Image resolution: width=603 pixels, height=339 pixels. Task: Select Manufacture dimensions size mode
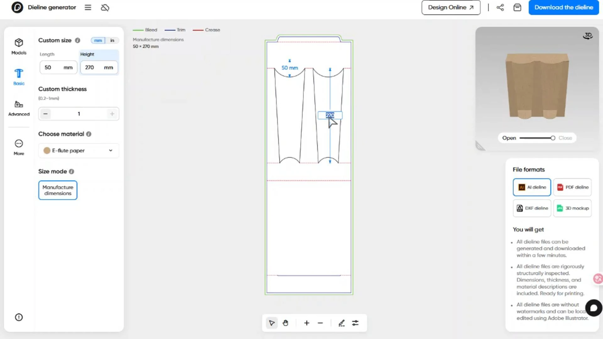click(58, 190)
